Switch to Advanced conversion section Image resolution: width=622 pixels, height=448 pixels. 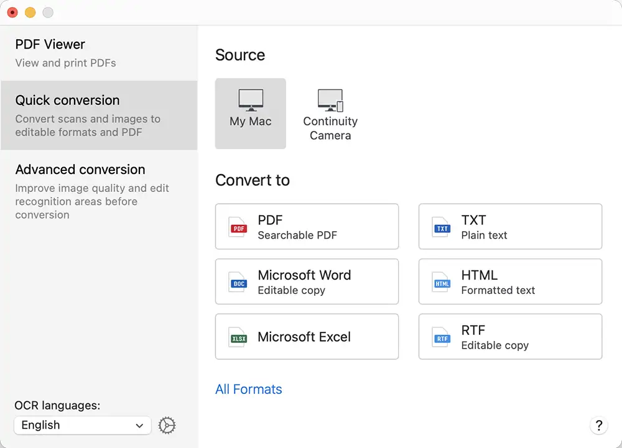(x=99, y=191)
